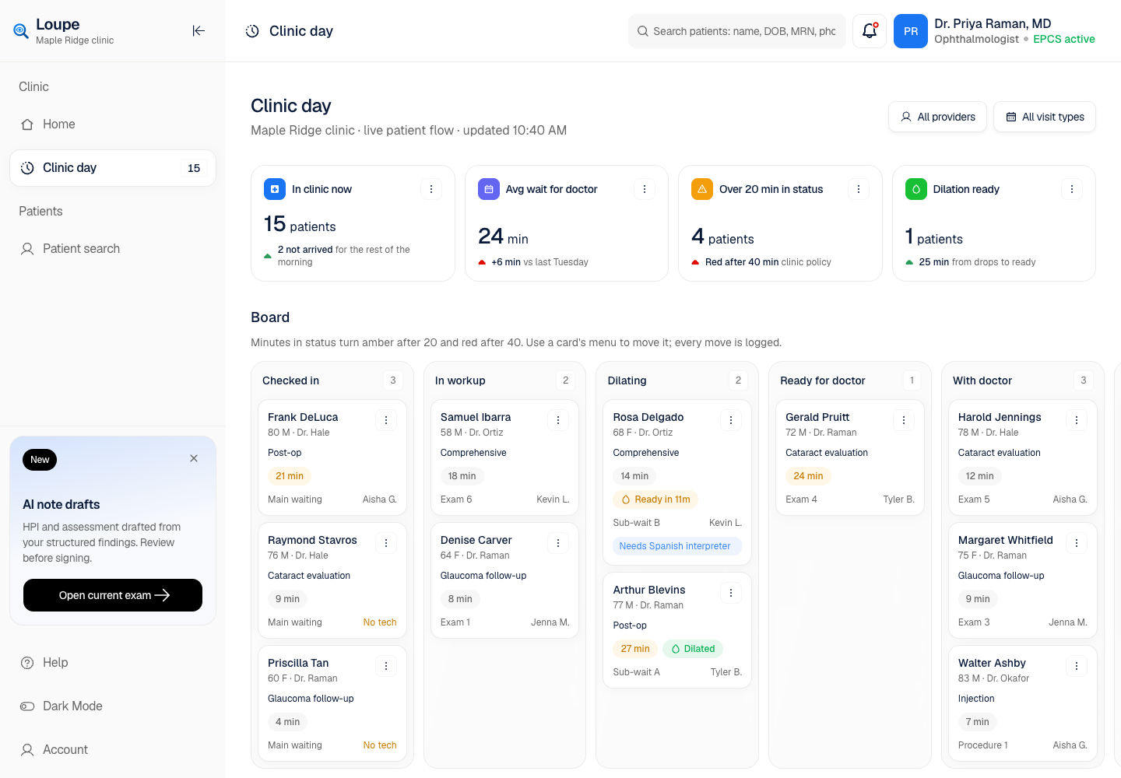Dismiss the AI note drafts promo
Viewport: 1121px width, 778px height.
click(194, 458)
